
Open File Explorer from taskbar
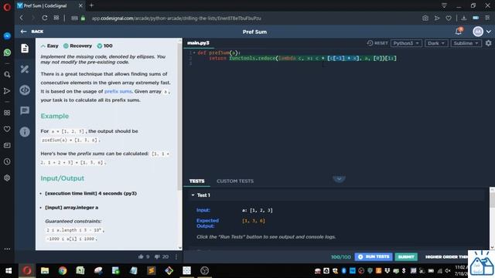click(45, 271)
